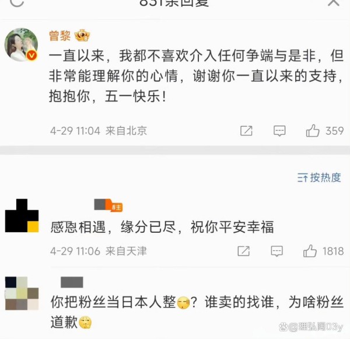Tap the orange 博主 badge on the first reply
Screen dimensions: 350x339
point(116,208)
